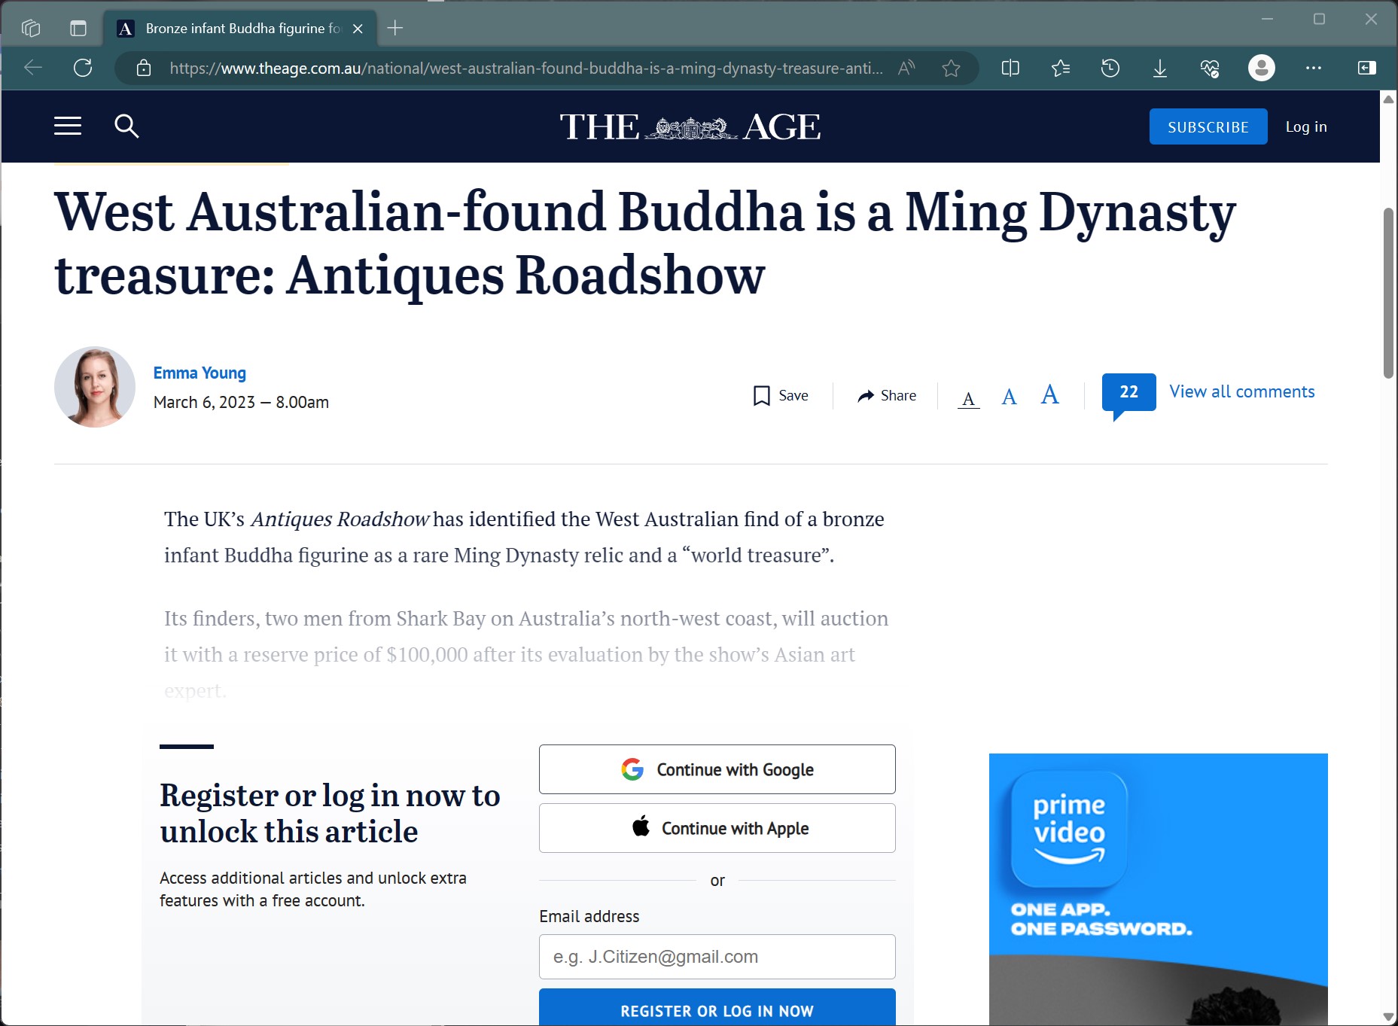View site information lock icon

tap(143, 69)
